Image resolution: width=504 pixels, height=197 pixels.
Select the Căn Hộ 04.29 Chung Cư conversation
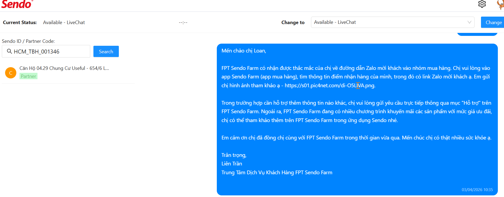(68, 73)
